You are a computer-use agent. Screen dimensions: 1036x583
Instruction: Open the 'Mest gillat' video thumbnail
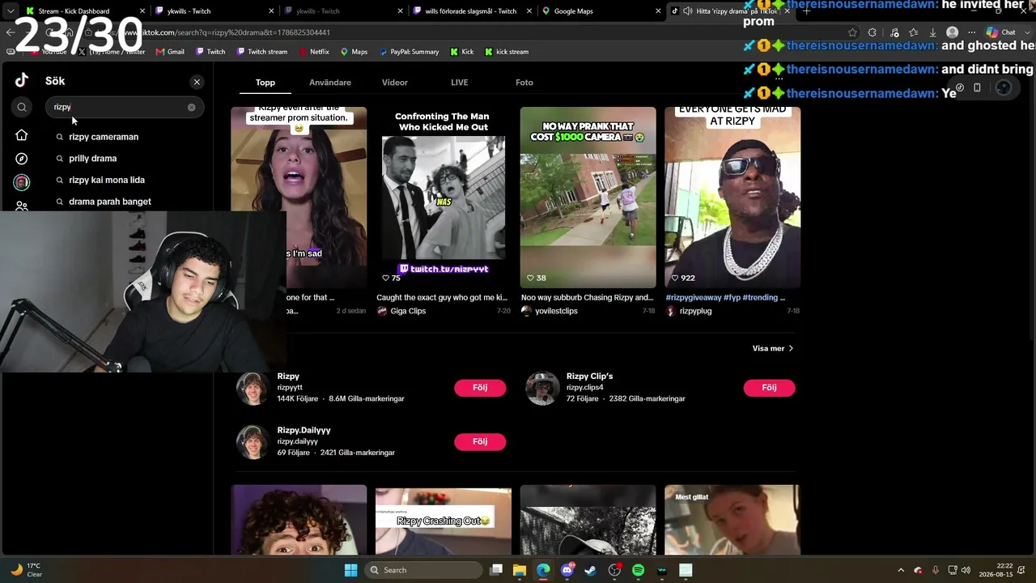[x=732, y=520]
